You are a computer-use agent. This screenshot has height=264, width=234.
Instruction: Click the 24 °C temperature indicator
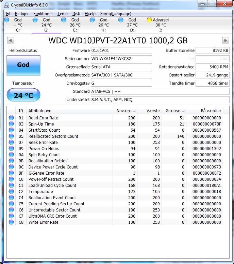(x=23, y=95)
